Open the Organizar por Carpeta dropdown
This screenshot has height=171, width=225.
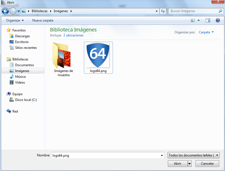pos(206,32)
